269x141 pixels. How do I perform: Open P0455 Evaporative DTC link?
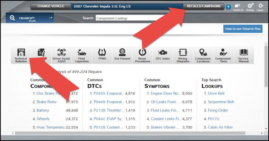click(109, 93)
